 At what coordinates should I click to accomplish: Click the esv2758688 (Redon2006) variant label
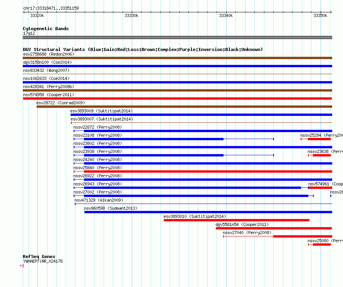(49, 54)
